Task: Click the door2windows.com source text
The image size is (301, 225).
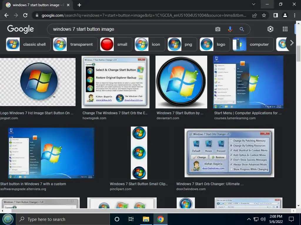Action: (x=191, y=189)
